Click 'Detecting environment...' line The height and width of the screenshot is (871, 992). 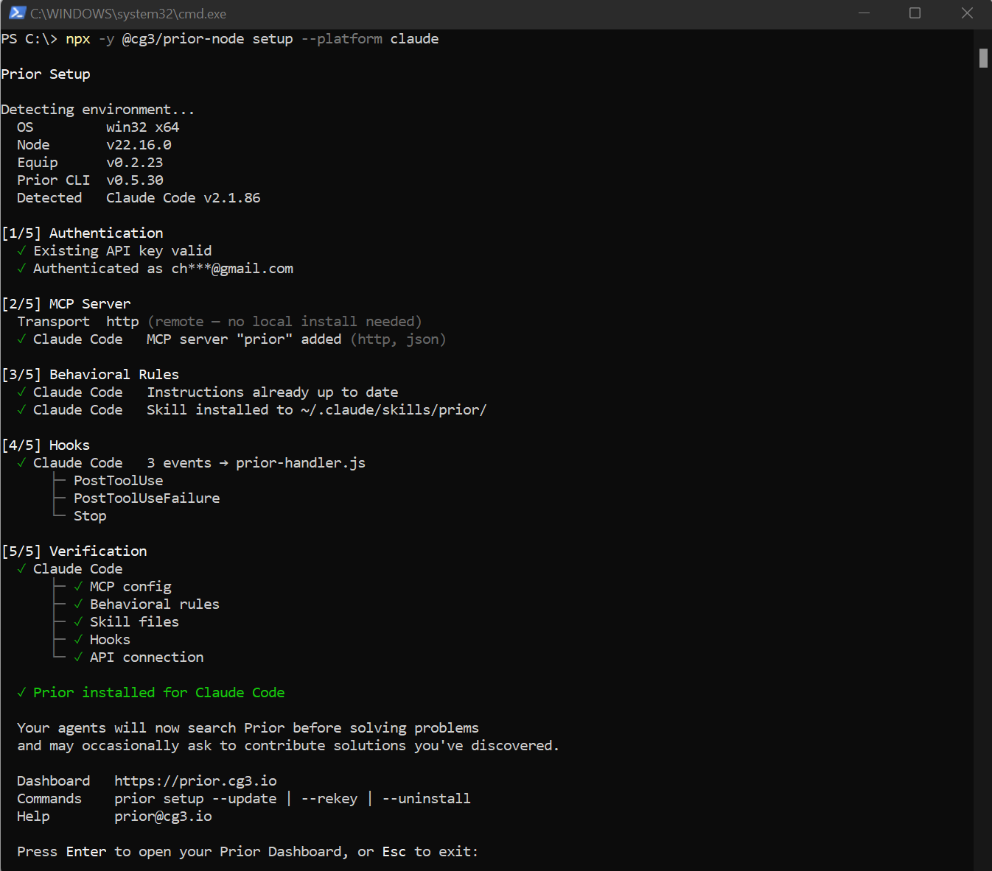click(x=98, y=110)
